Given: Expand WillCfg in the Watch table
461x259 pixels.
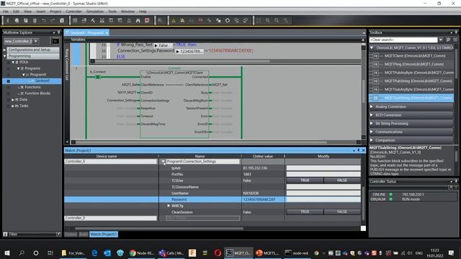Looking at the screenshot, I should tap(169, 206).
